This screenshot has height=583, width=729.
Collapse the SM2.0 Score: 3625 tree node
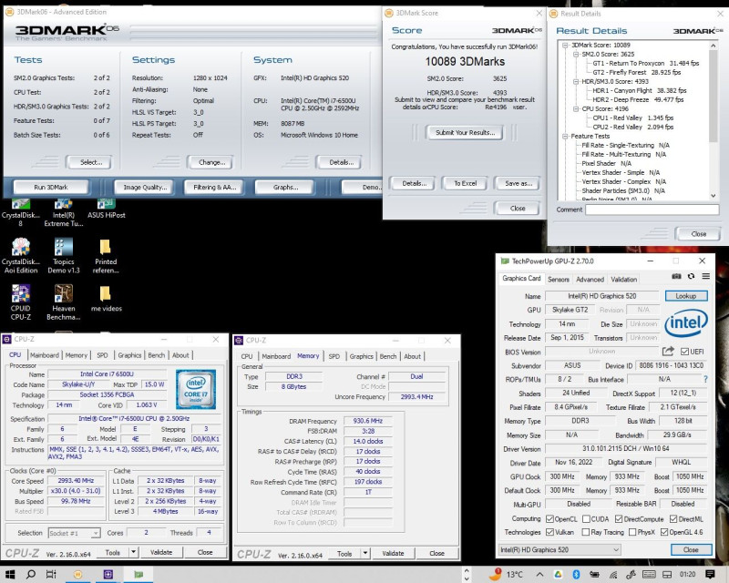576,55
